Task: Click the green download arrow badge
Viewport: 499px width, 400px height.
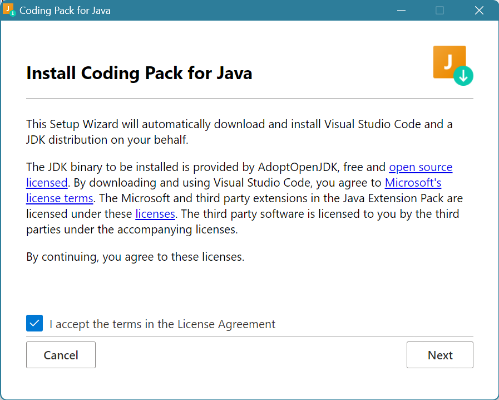Action: (x=463, y=75)
